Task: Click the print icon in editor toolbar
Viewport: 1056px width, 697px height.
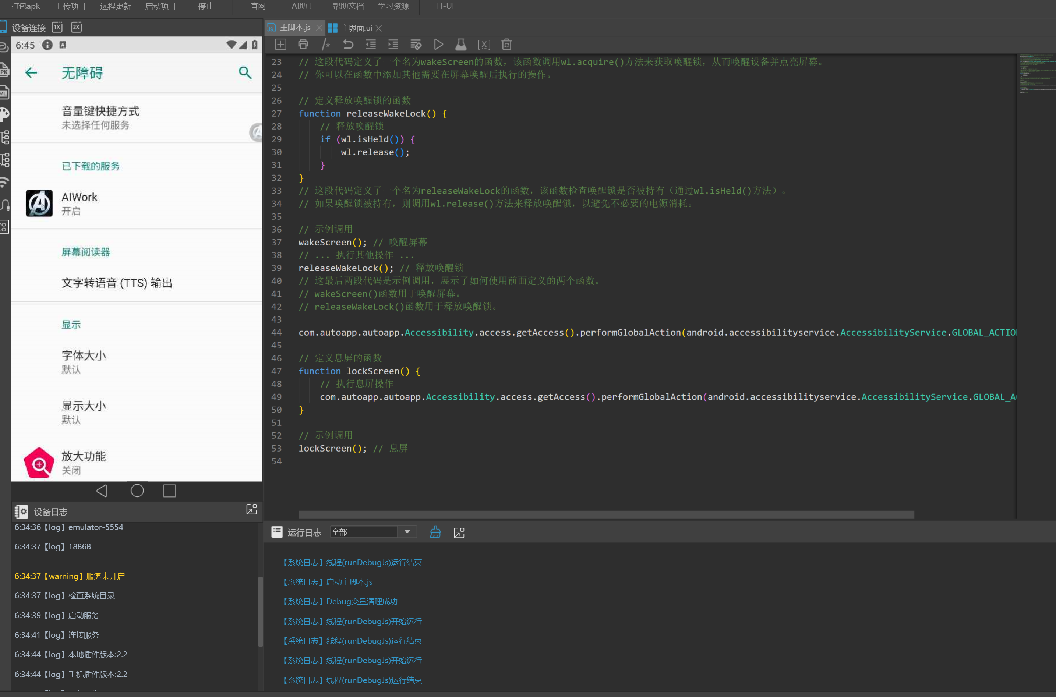Action: (x=303, y=45)
